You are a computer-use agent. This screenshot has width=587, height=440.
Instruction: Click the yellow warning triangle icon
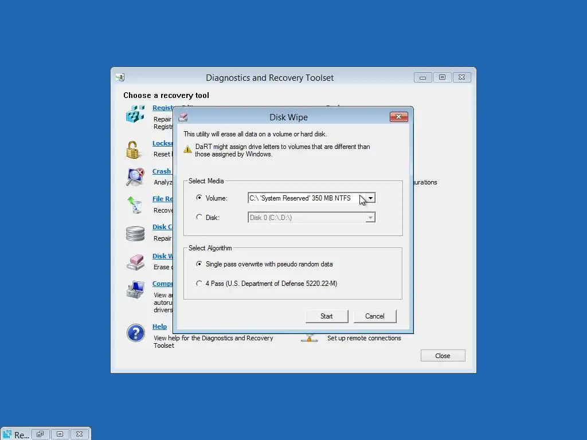click(x=187, y=150)
